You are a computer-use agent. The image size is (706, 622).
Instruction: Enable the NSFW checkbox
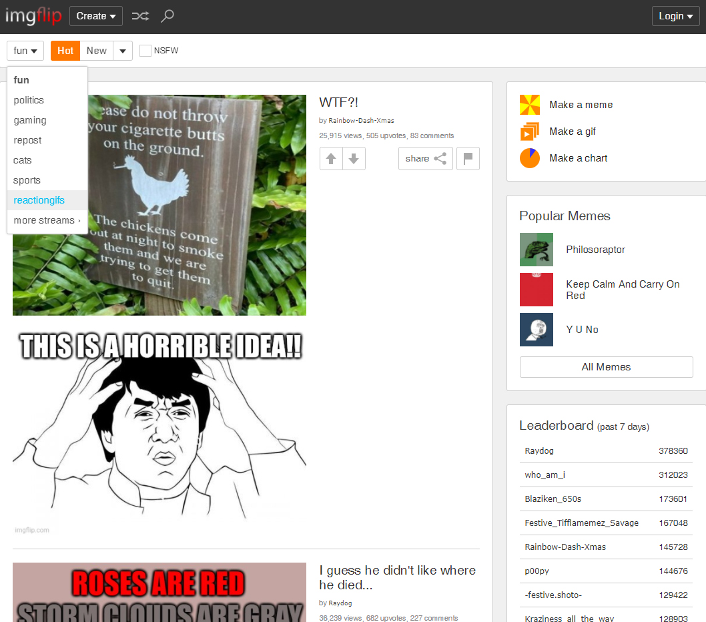[x=145, y=51]
